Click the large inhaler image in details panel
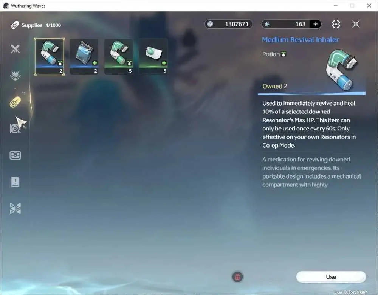This screenshot has width=378, height=295. tap(342, 70)
